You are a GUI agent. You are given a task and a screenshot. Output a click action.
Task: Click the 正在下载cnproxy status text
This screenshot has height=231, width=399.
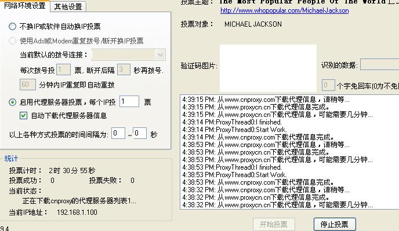(x=79, y=201)
